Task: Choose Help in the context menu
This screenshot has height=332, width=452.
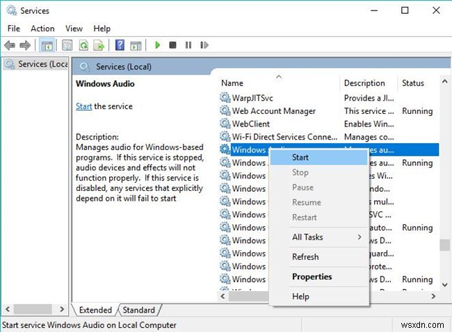Action: 319,297
